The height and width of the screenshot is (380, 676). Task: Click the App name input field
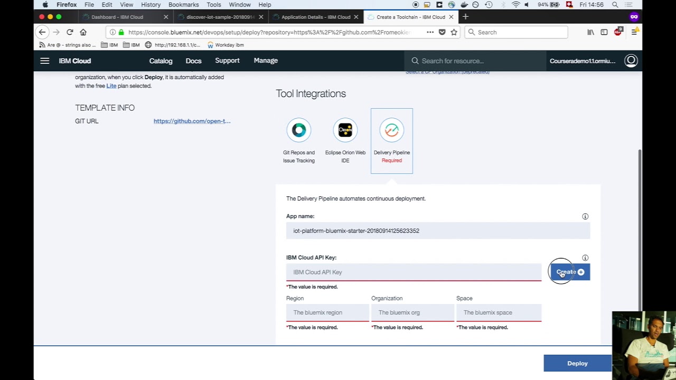pos(438,231)
